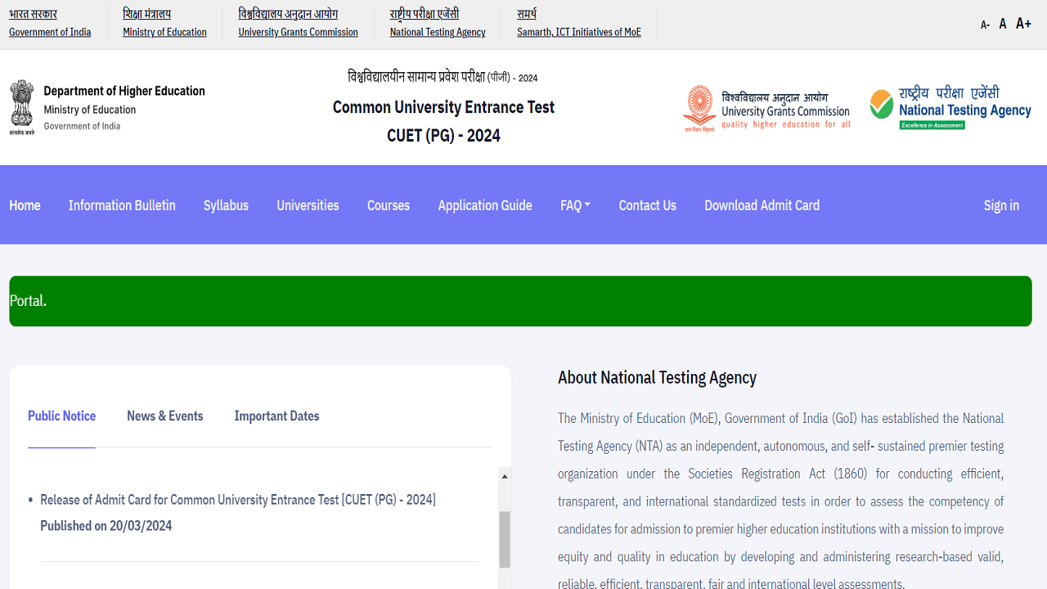Image resolution: width=1047 pixels, height=589 pixels.
Task: Click the National Testing Agency logo
Action: (950, 108)
